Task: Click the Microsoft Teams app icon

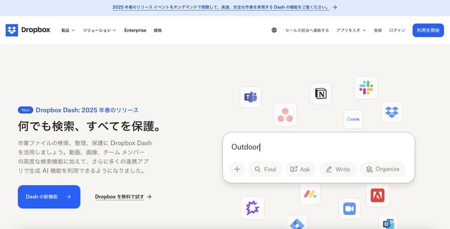Action: tap(251, 97)
